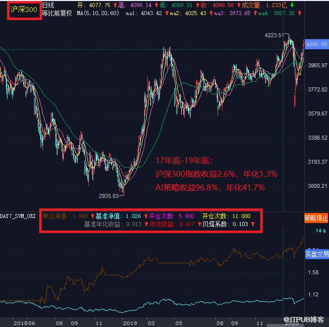The width and height of the screenshot is (329, 327).
Task: Click the 2019 date on time axis
Action: pyautogui.click(x=130, y=323)
